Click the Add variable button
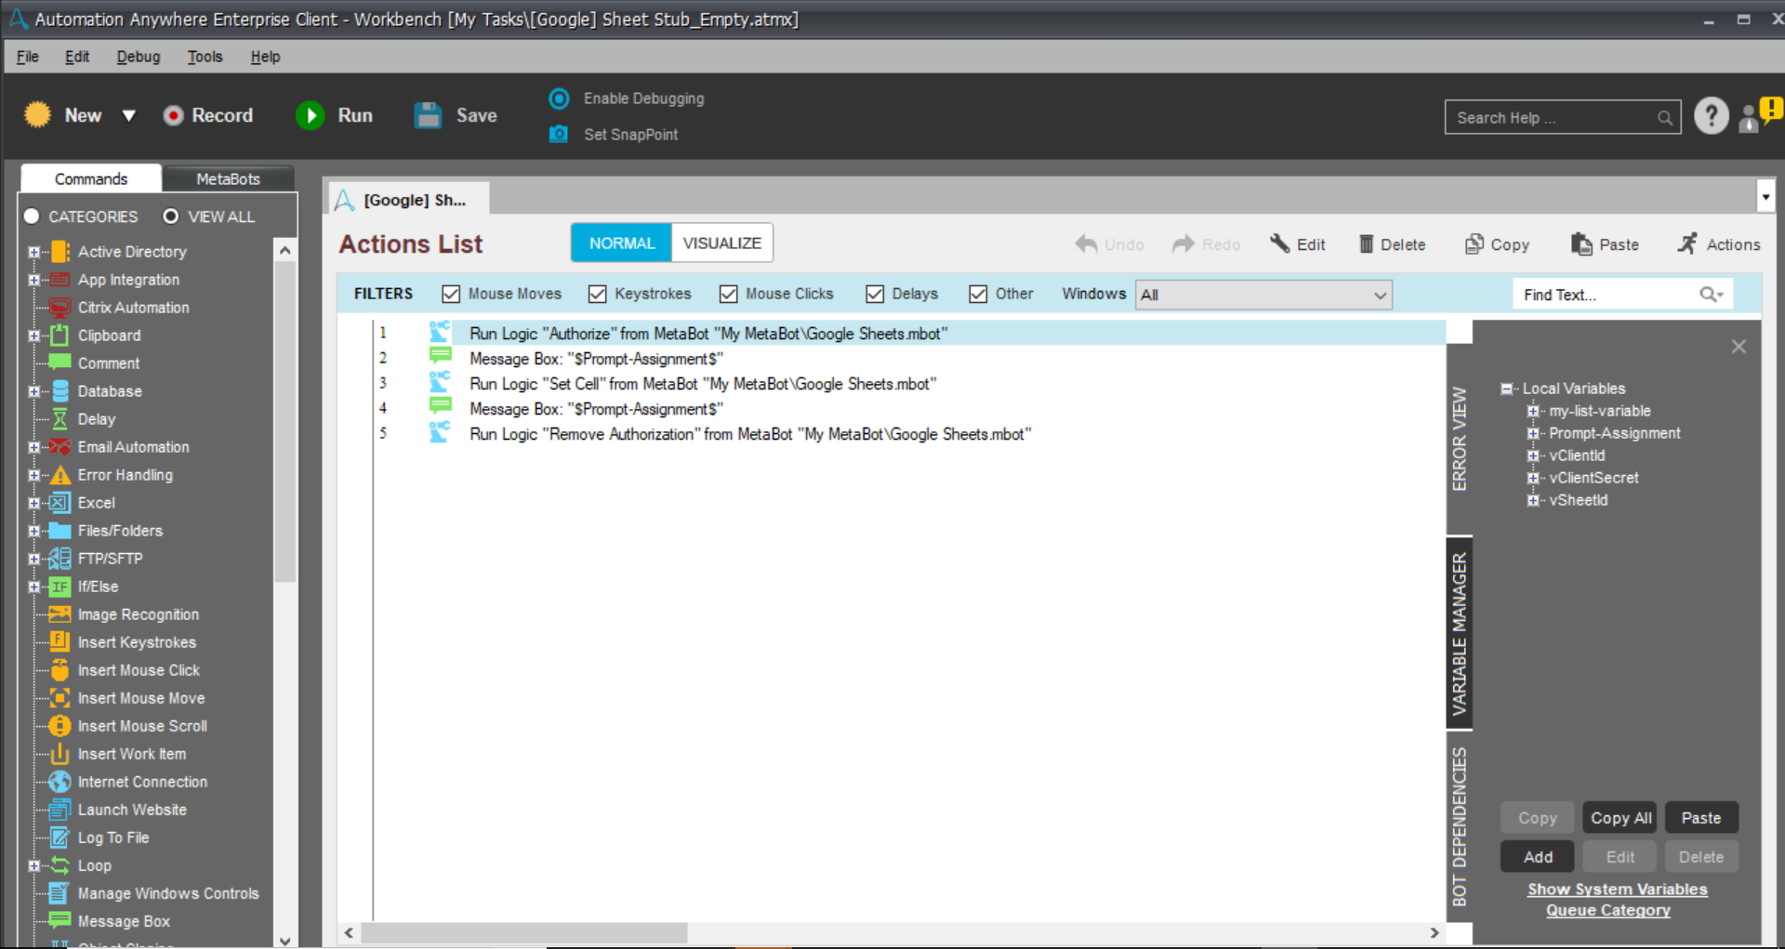1785x949 pixels. [x=1538, y=857]
